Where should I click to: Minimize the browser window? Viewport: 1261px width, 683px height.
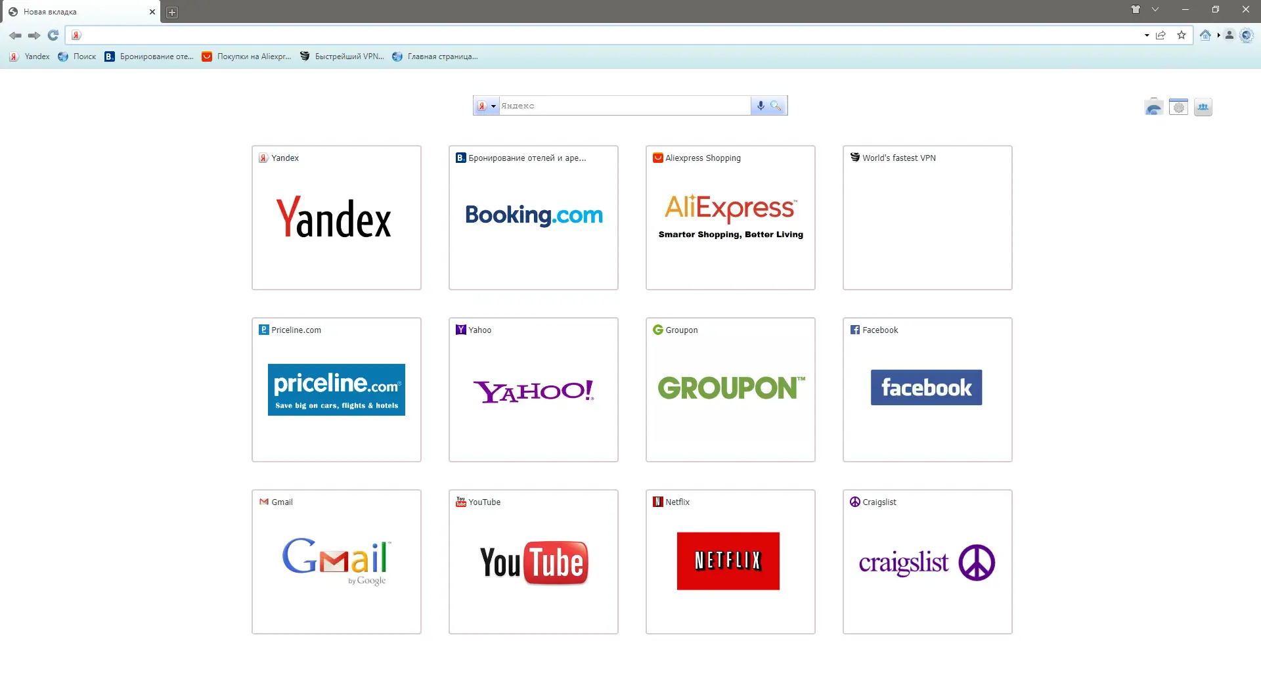[x=1185, y=9]
